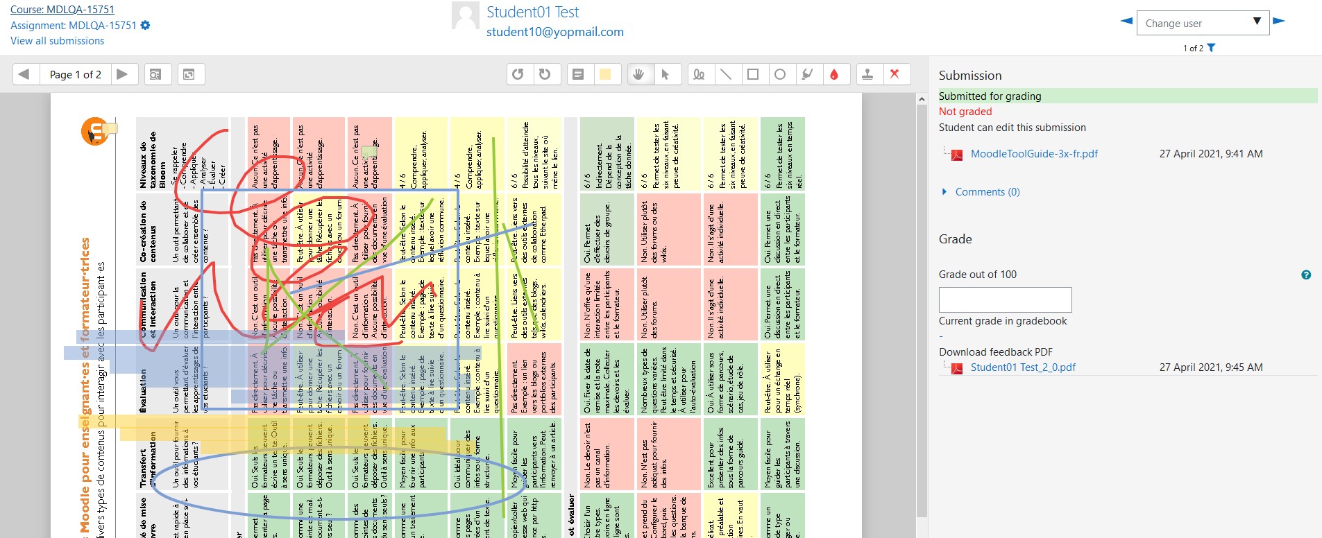The image size is (1322, 538).
Task: Open Assignment: MDLQA-15751 link
Action: coord(74,26)
